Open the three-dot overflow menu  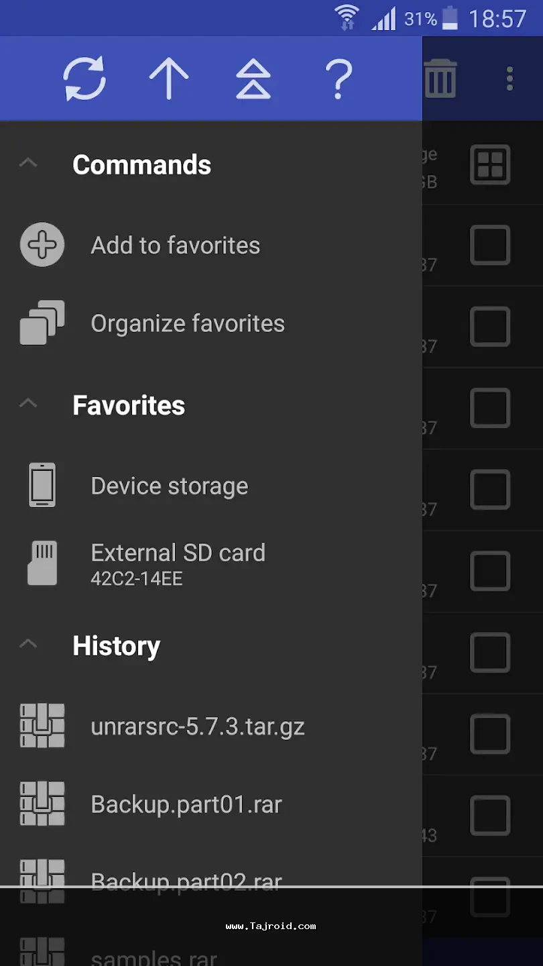(x=509, y=78)
